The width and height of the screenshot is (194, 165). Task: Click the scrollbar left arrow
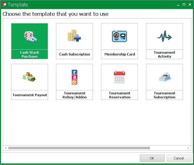6,148
